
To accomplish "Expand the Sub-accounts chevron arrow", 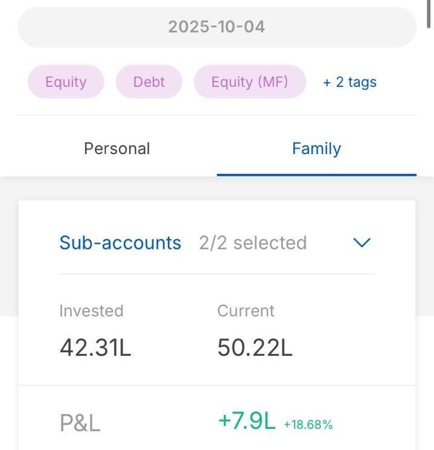I will pos(361,243).
